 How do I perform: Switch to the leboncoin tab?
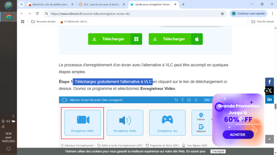tap(50, 4)
